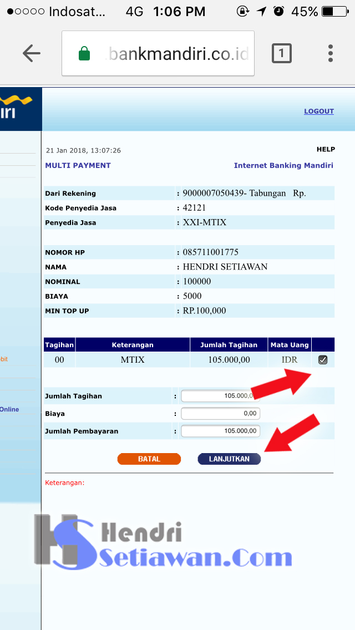Click the Jumlah Tagihan amount field
The image size is (355, 630).
pyautogui.click(x=220, y=396)
